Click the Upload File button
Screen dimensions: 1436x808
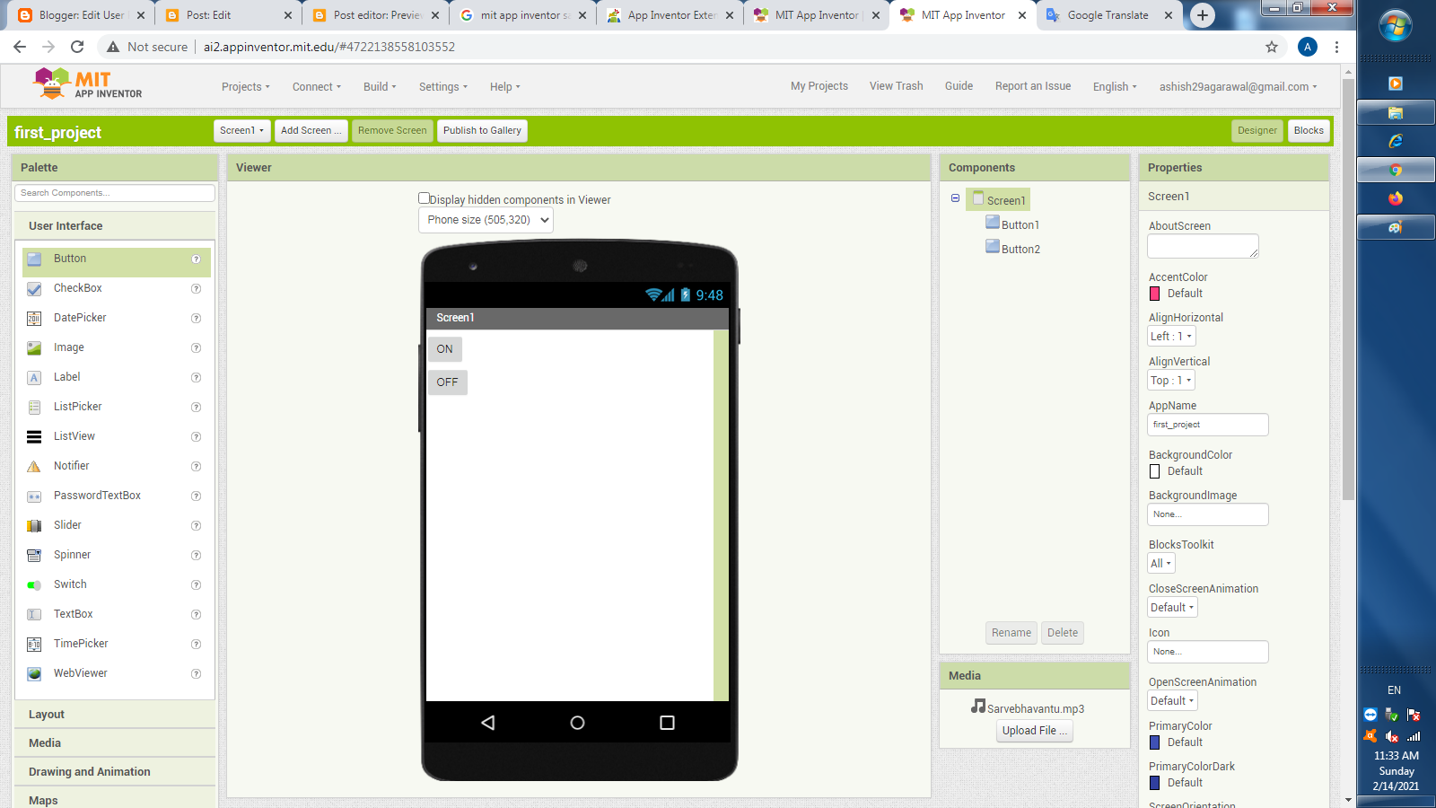[x=1034, y=730]
